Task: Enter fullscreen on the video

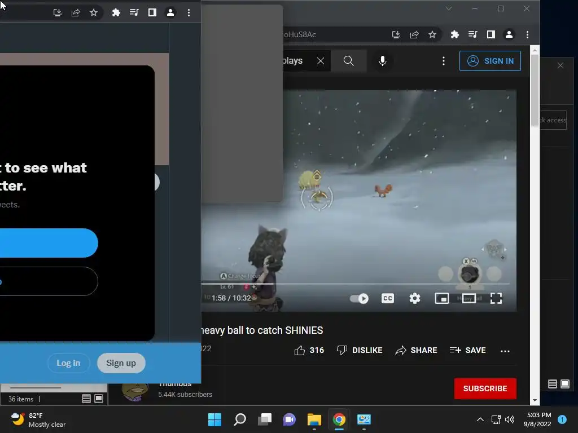Action: pyautogui.click(x=496, y=298)
